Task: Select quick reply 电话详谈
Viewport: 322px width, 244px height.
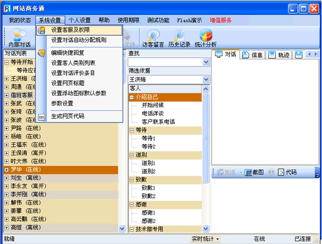Action: pos(152,113)
